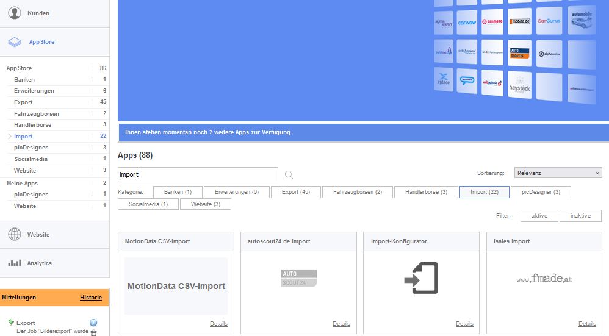Toggle the aktive filter
Image resolution: width=609 pixels, height=336 pixels.
[539, 216]
